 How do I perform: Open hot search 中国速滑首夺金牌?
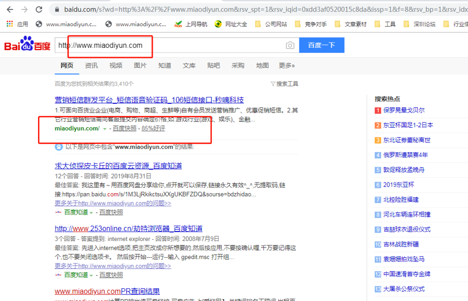coord(407,274)
